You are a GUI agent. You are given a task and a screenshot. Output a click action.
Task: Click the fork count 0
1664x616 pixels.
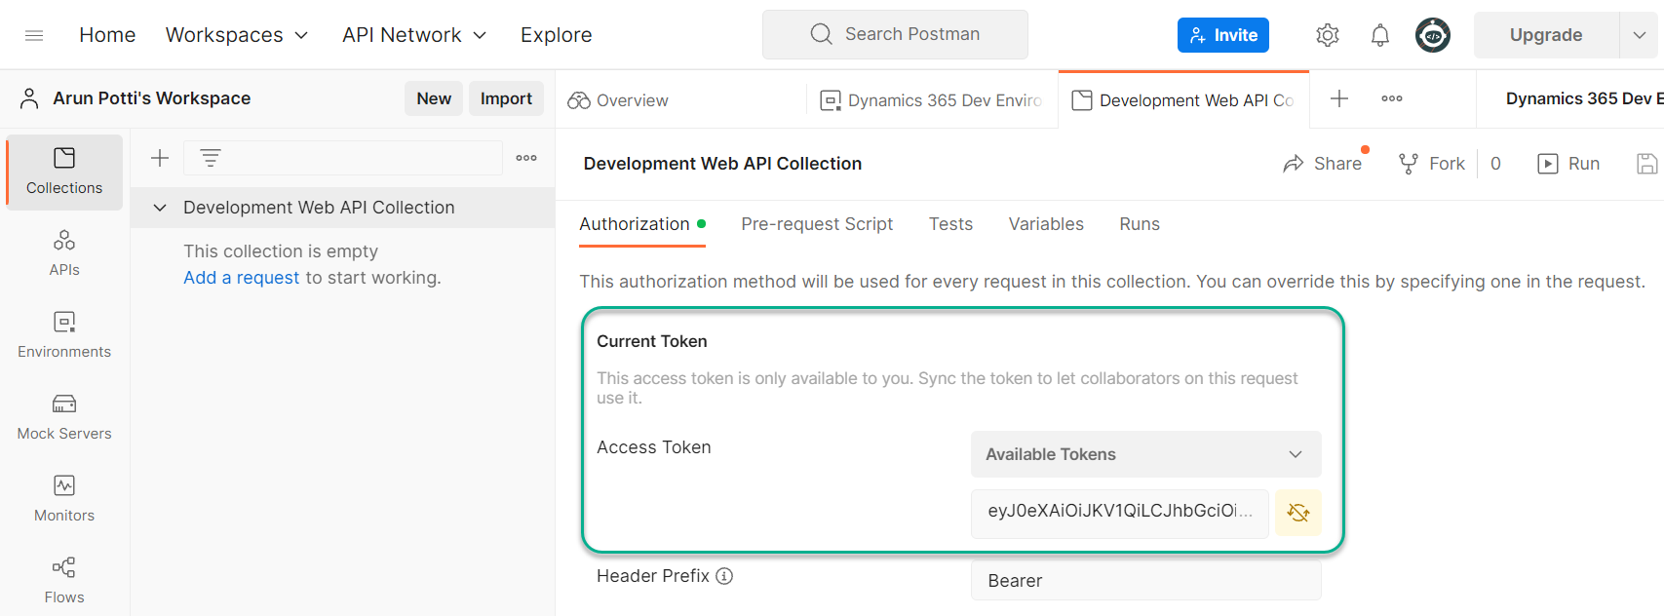pyautogui.click(x=1495, y=164)
